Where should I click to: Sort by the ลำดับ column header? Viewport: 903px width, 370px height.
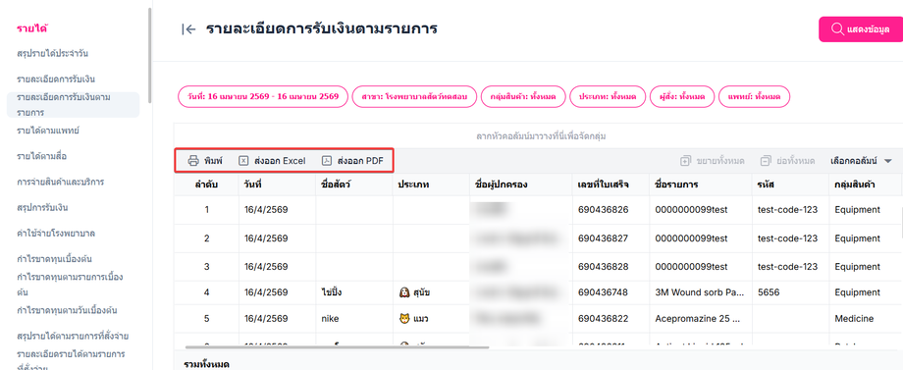207,185
